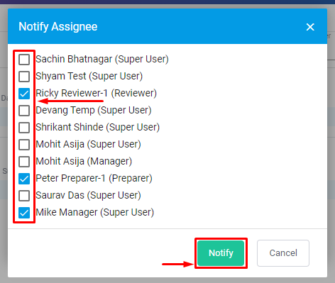Check the Saurav Das (Super User) checkbox
This screenshot has width=335, height=283.
[24, 196]
